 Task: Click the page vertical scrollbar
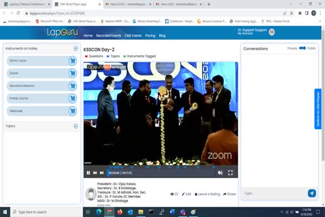(323, 95)
